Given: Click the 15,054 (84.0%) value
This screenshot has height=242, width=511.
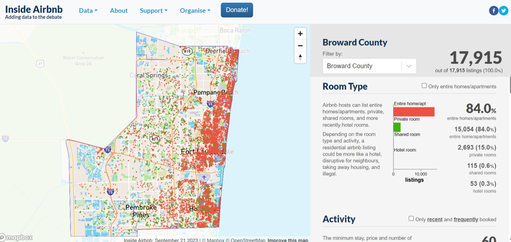Looking at the screenshot, I should point(475,129).
